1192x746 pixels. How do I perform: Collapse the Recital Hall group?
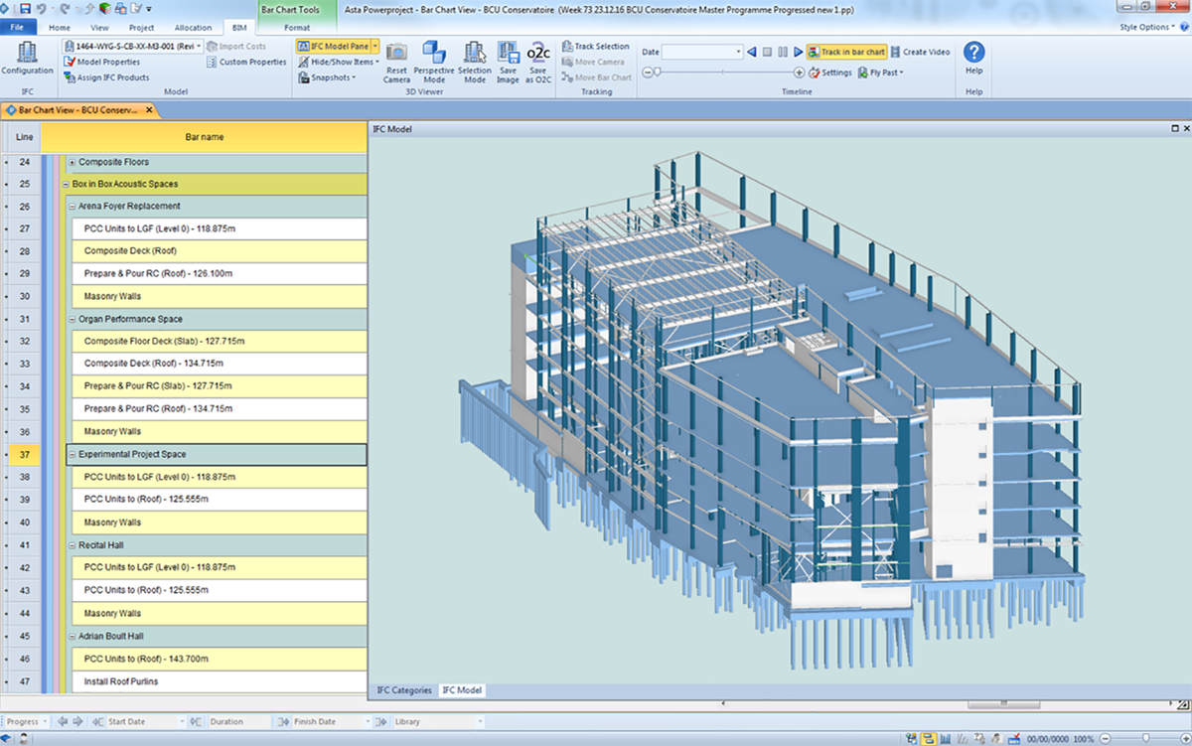(x=73, y=545)
